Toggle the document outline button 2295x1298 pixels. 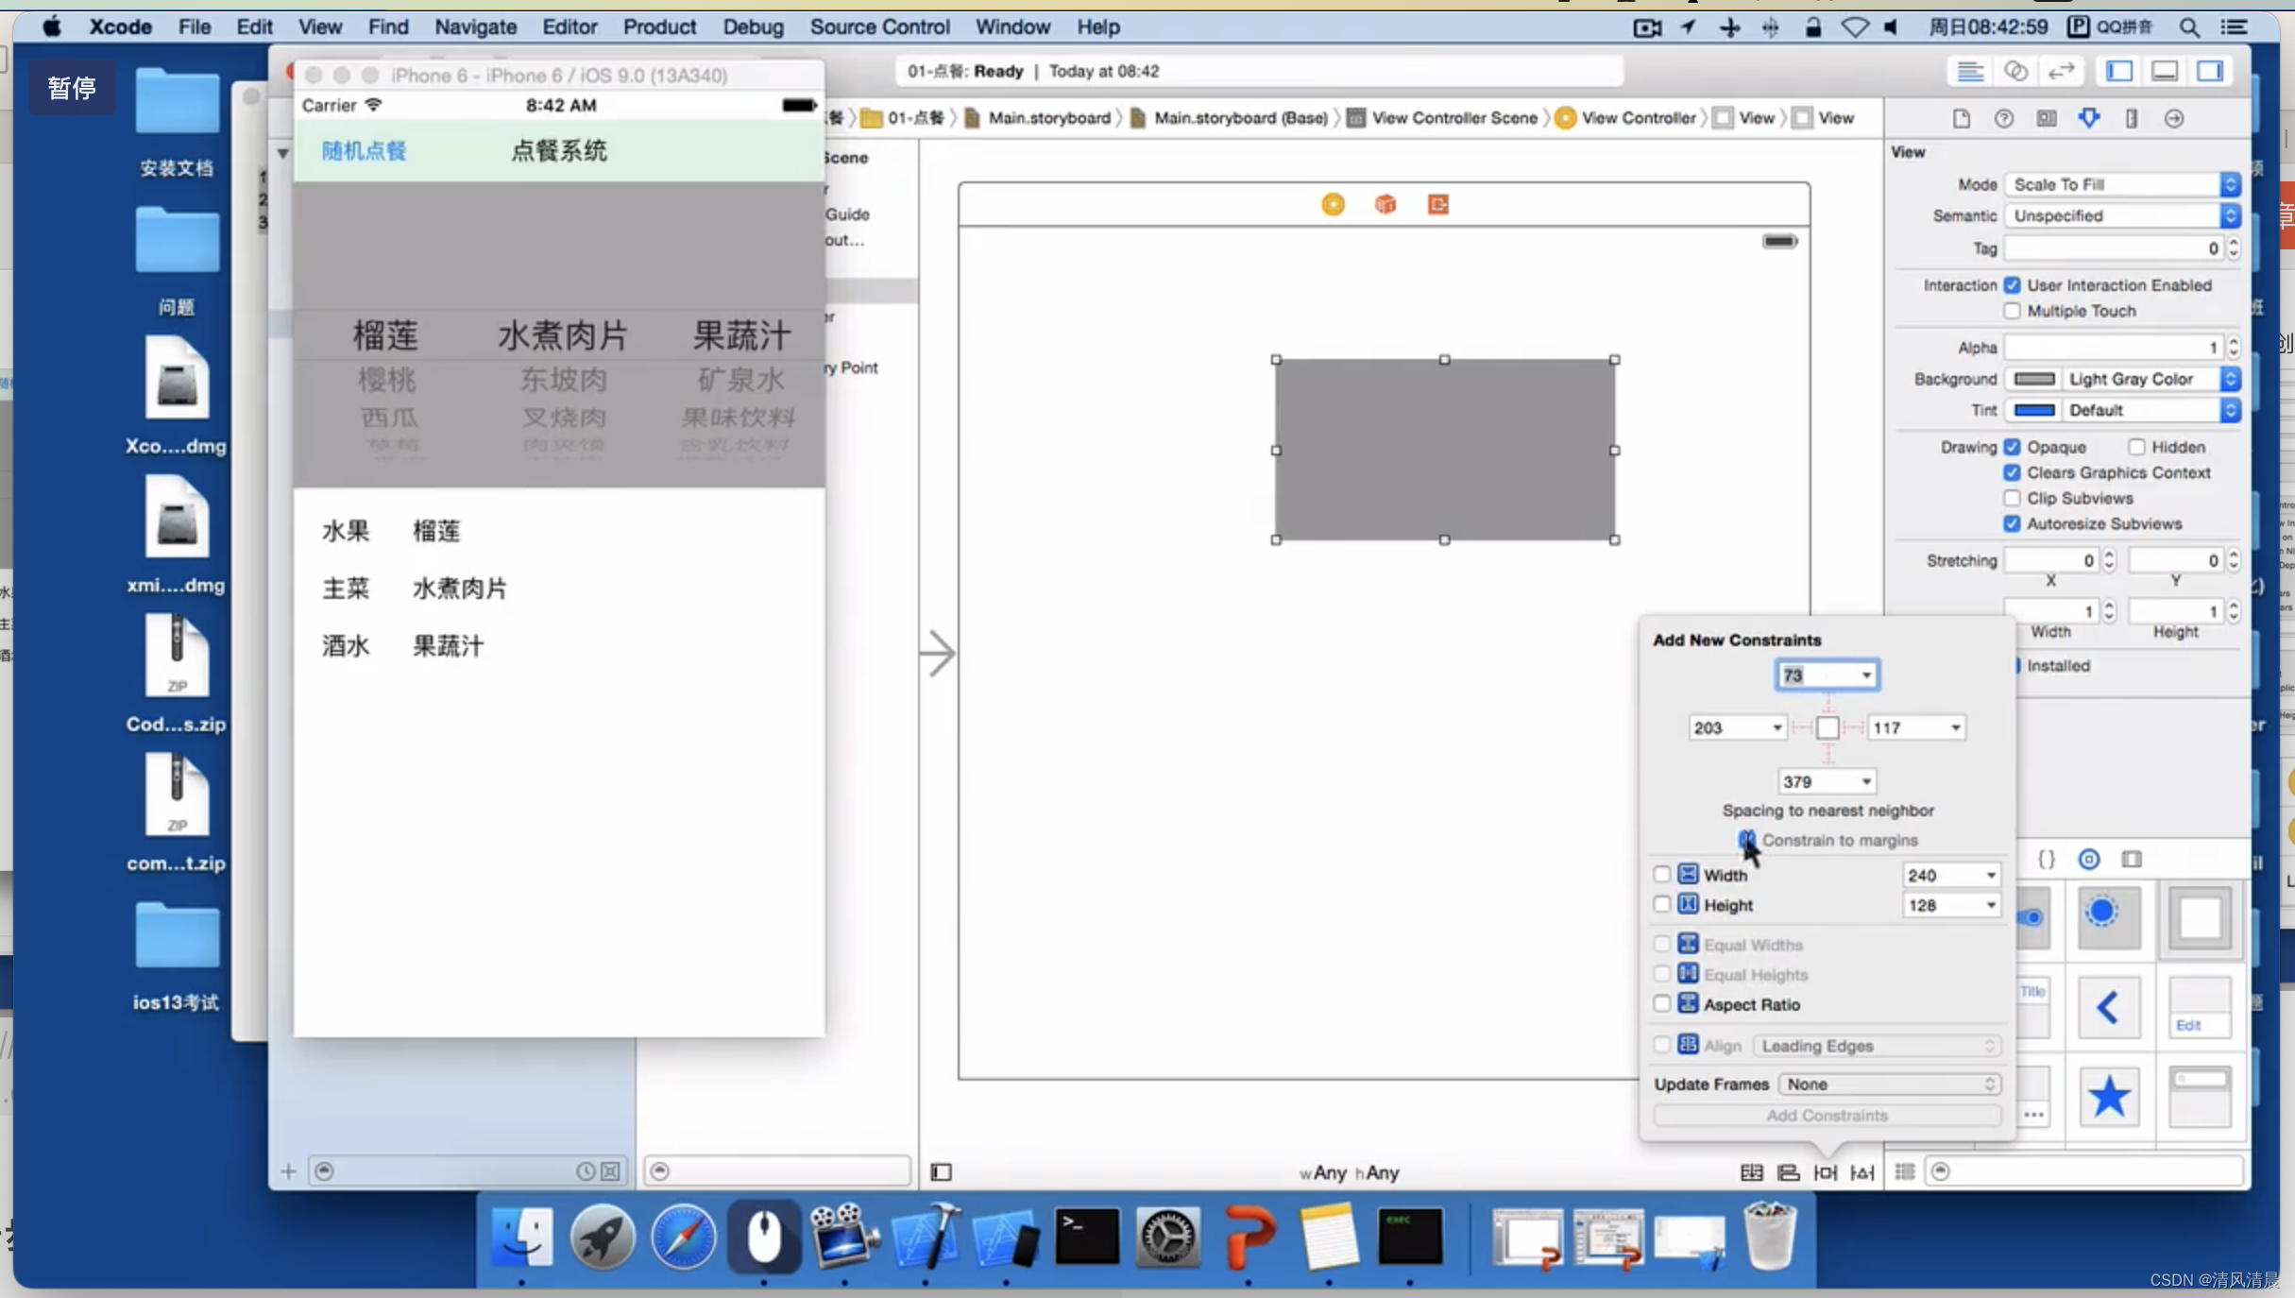coord(941,1172)
